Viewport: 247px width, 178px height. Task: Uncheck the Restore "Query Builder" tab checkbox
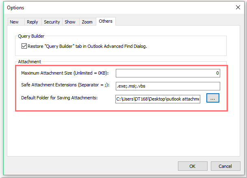(x=24, y=46)
